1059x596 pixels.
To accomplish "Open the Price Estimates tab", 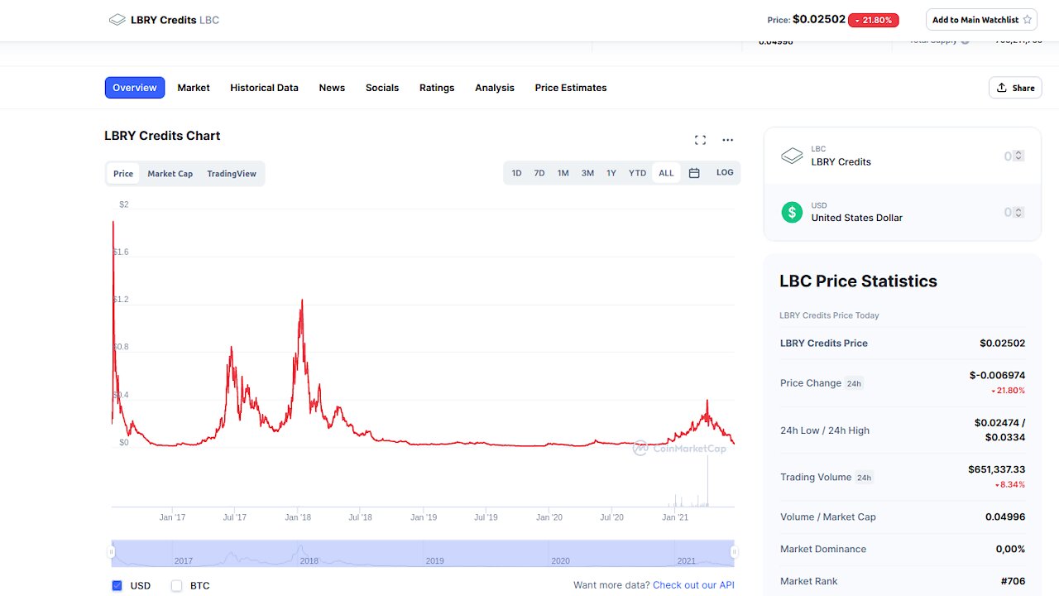I will click(x=571, y=88).
